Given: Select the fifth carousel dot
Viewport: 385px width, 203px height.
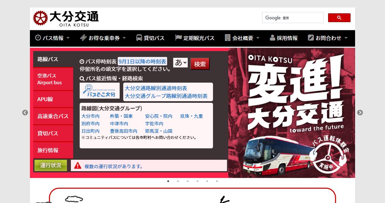Looking at the screenshot, I should 207,181.
